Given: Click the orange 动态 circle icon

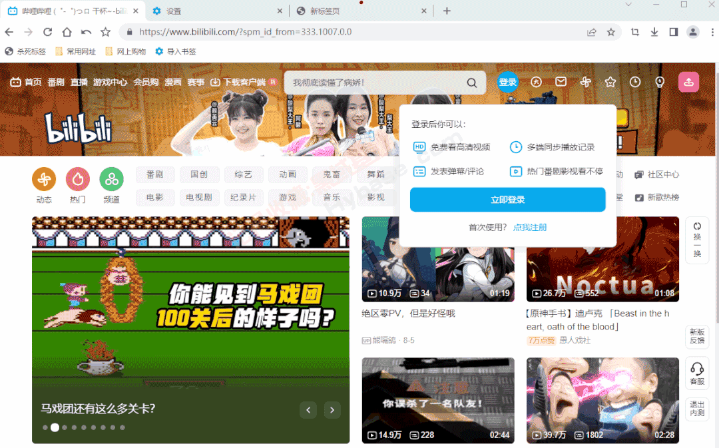Looking at the screenshot, I should [44, 179].
